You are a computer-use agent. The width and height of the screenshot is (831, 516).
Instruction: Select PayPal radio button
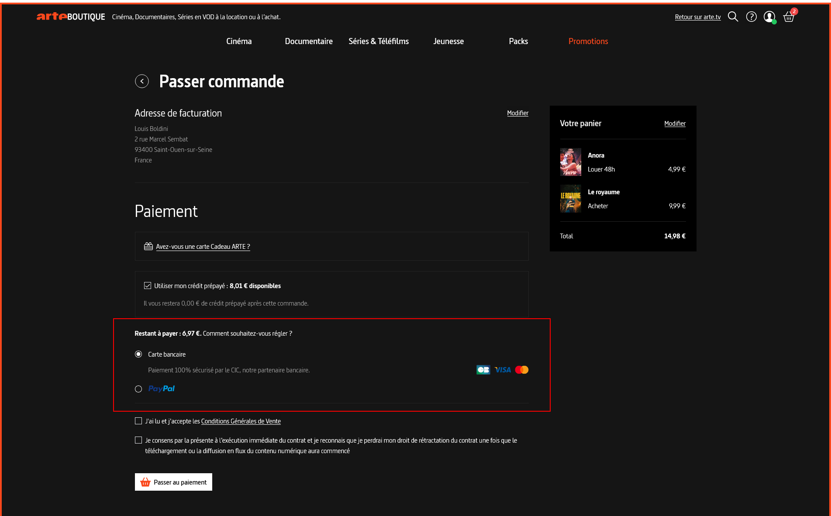138,389
